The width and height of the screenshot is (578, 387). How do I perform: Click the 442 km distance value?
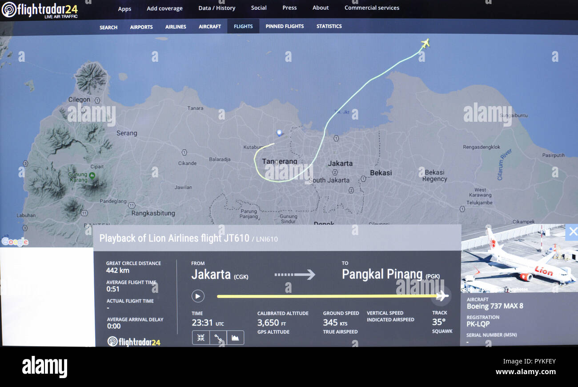[118, 270]
